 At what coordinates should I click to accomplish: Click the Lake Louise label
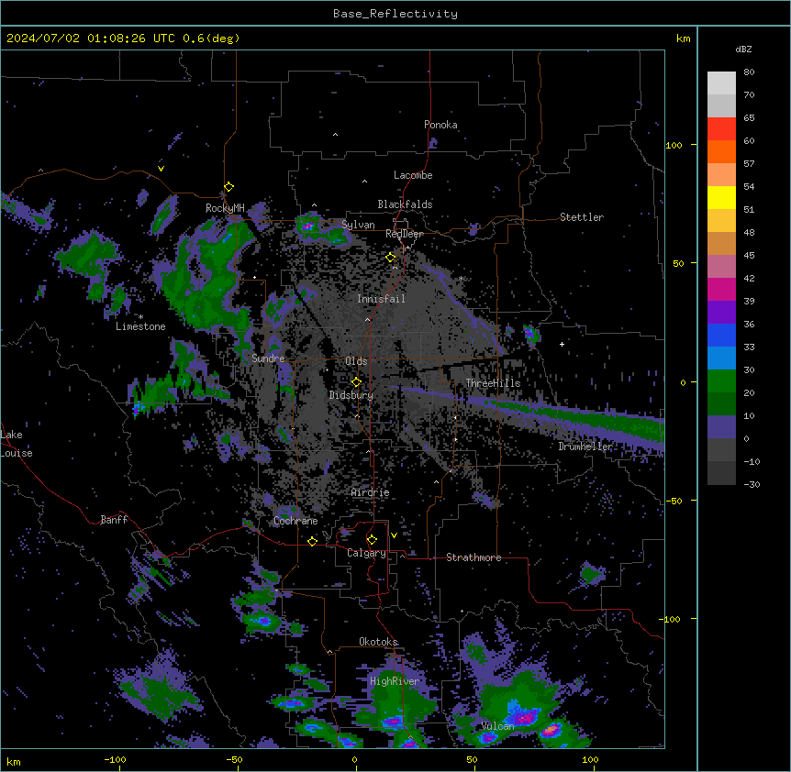pyautogui.click(x=17, y=444)
